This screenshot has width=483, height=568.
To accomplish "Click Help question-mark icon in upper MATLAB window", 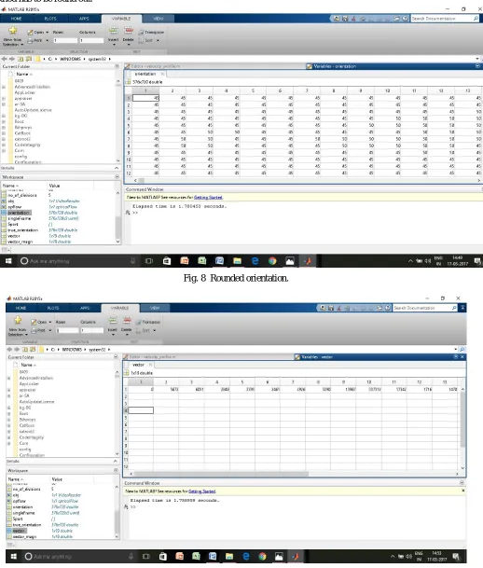I will click(x=406, y=19).
